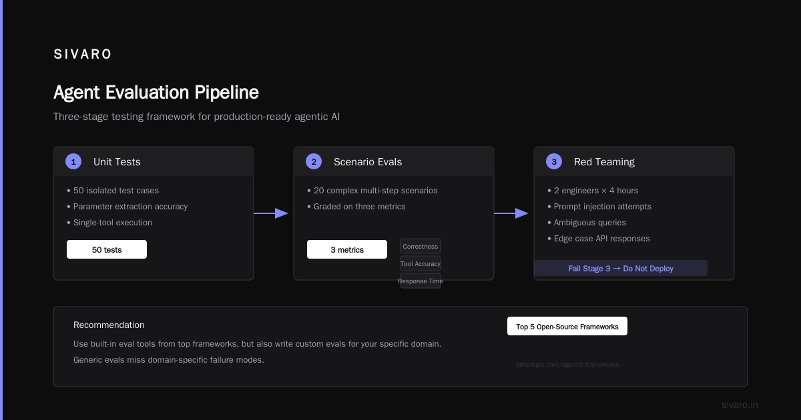Click the Agent Evaluation Pipeline title
This screenshot has height=420, width=801.
coord(156,92)
